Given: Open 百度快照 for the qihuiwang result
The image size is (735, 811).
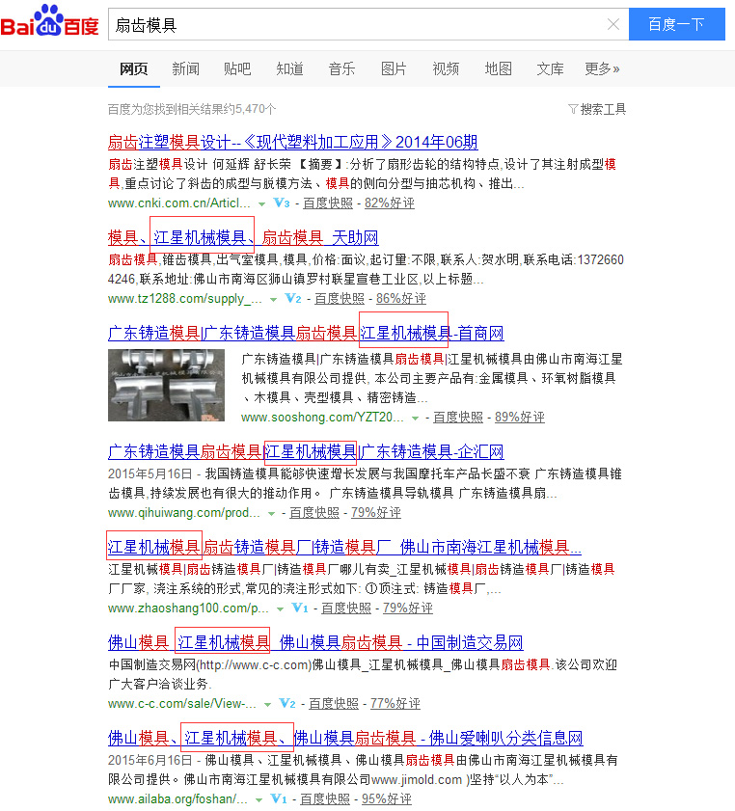Looking at the screenshot, I should tap(314, 513).
